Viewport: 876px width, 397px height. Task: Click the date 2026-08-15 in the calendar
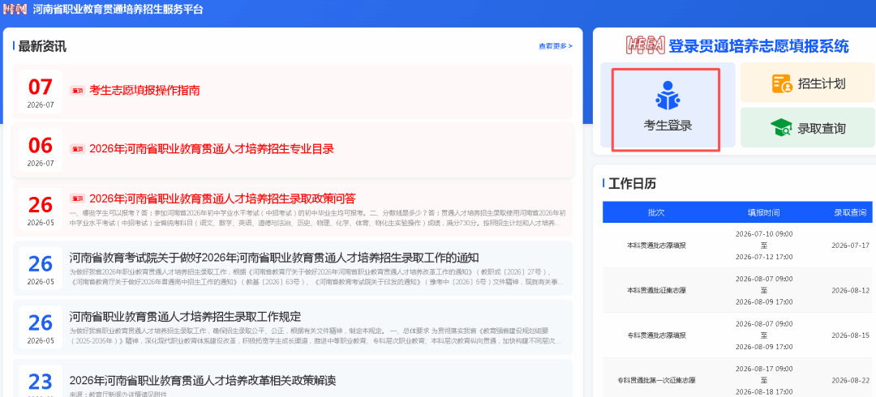[x=850, y=335]
